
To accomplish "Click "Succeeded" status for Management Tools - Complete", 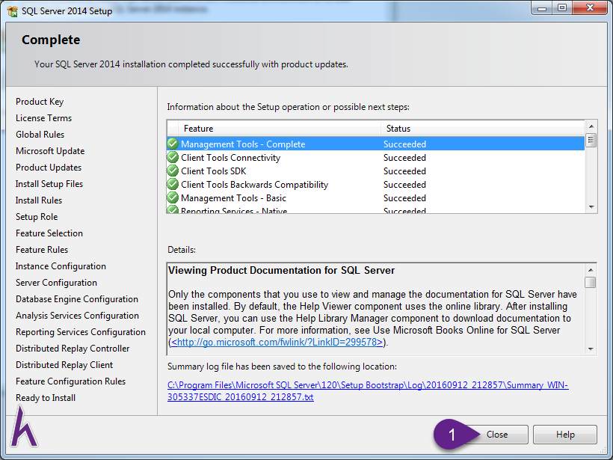I will (x=404, y=144).
